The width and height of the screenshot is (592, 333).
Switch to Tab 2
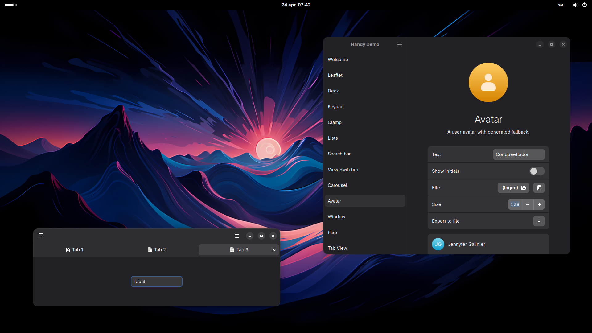(x=157, y=250)
